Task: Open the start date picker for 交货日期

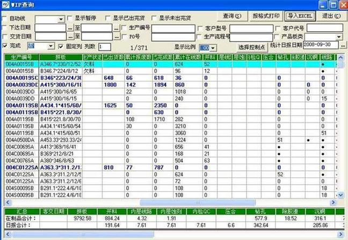Action: (x=70, y=37)
